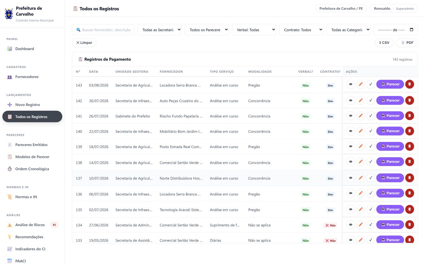
Task: Open Indicadores do CI
Action: [32, 249]
